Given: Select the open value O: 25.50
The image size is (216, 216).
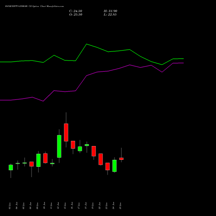Looking at the screenshot, I should tap(76, 15).
